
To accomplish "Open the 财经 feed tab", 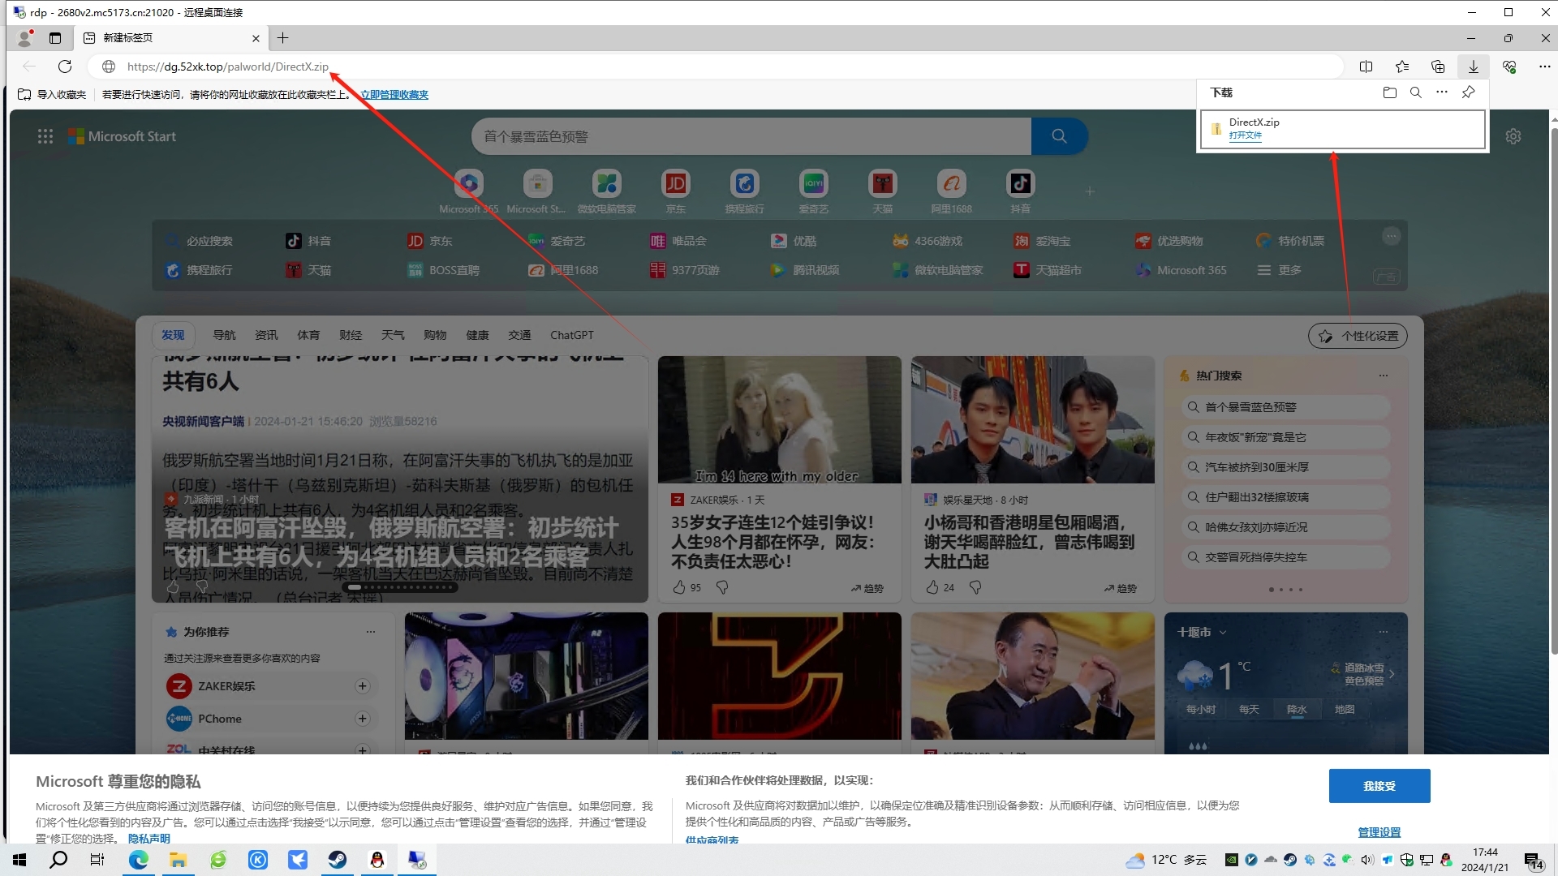I will click(x=351, y=334).
